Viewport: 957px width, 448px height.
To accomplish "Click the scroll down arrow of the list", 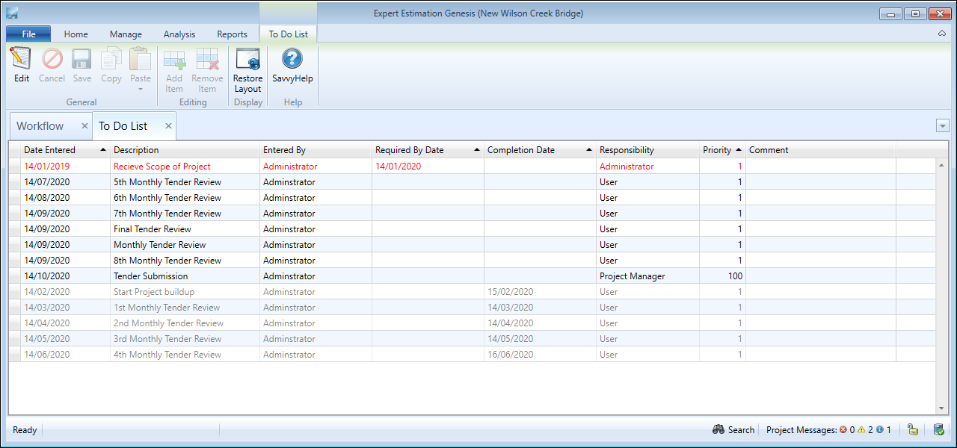I will tap(941, 408).
